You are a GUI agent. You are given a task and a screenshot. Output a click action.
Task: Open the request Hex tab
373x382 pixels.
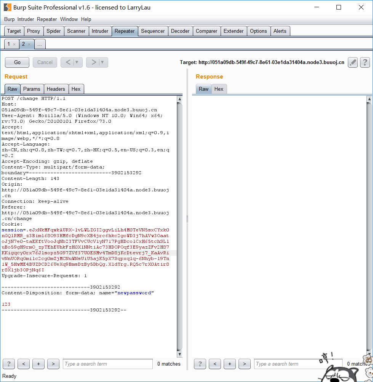(76, 89)
